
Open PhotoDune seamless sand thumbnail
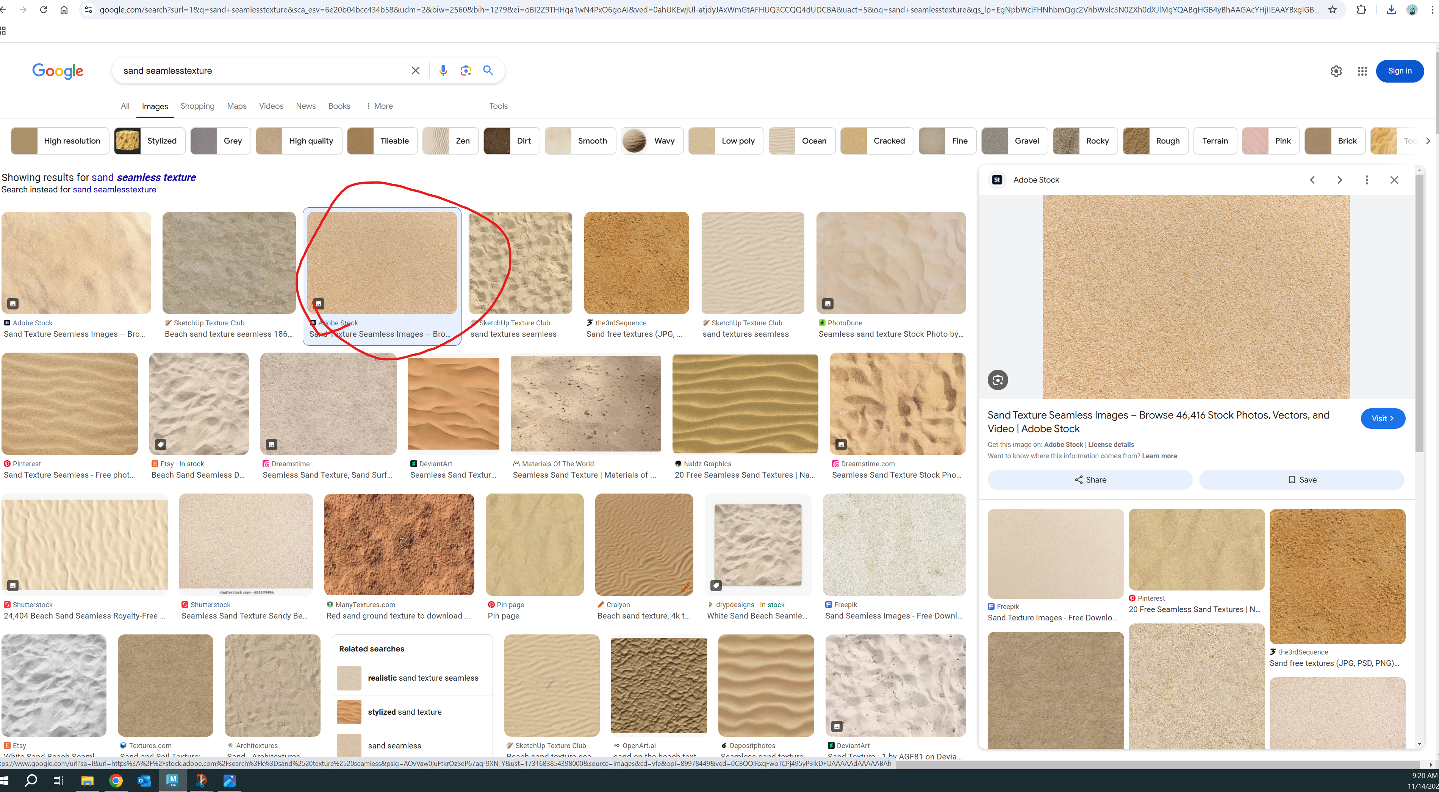(x=890, y=262)
